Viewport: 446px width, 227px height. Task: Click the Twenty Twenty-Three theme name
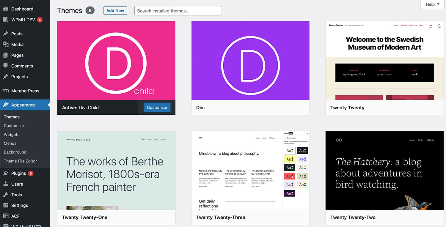[x=221, y=217]
